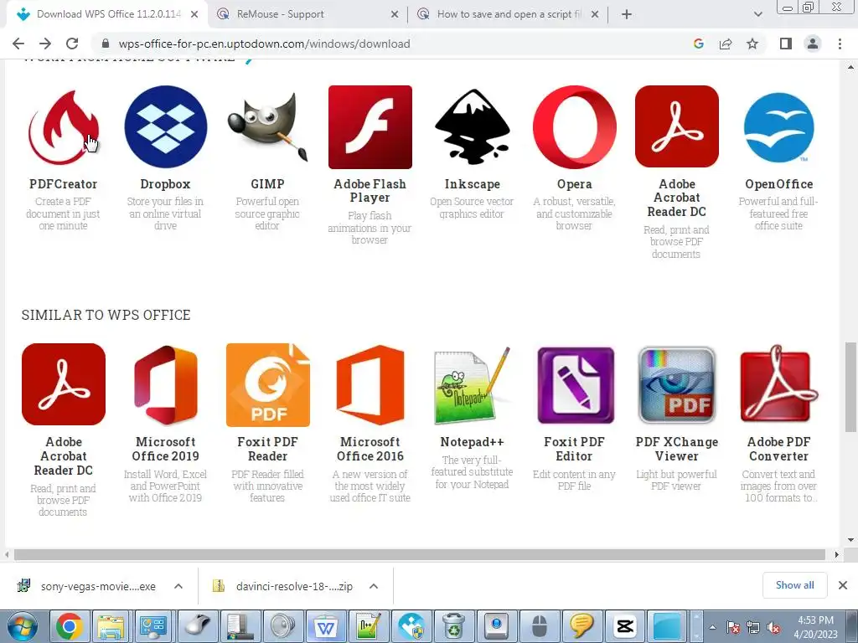Share this page via share icon
Screen dimensions: 858x643
(726, 44)
